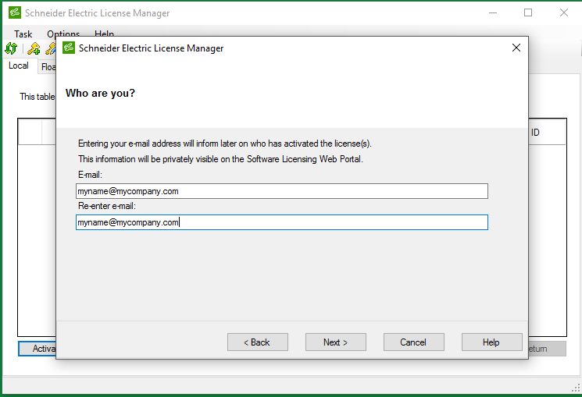Switch to the Floating tab
Screen dimensions: 582x397
pyautogui.click(x=48, y=67)
